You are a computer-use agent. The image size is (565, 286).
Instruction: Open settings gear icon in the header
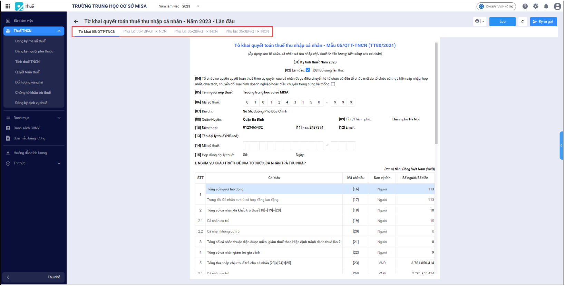[x=536, y=6]
